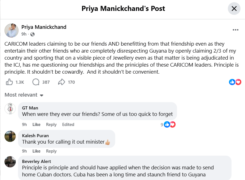Reply to Kalesh Puran's comment
245x180 pixels.
click(51, 151)
